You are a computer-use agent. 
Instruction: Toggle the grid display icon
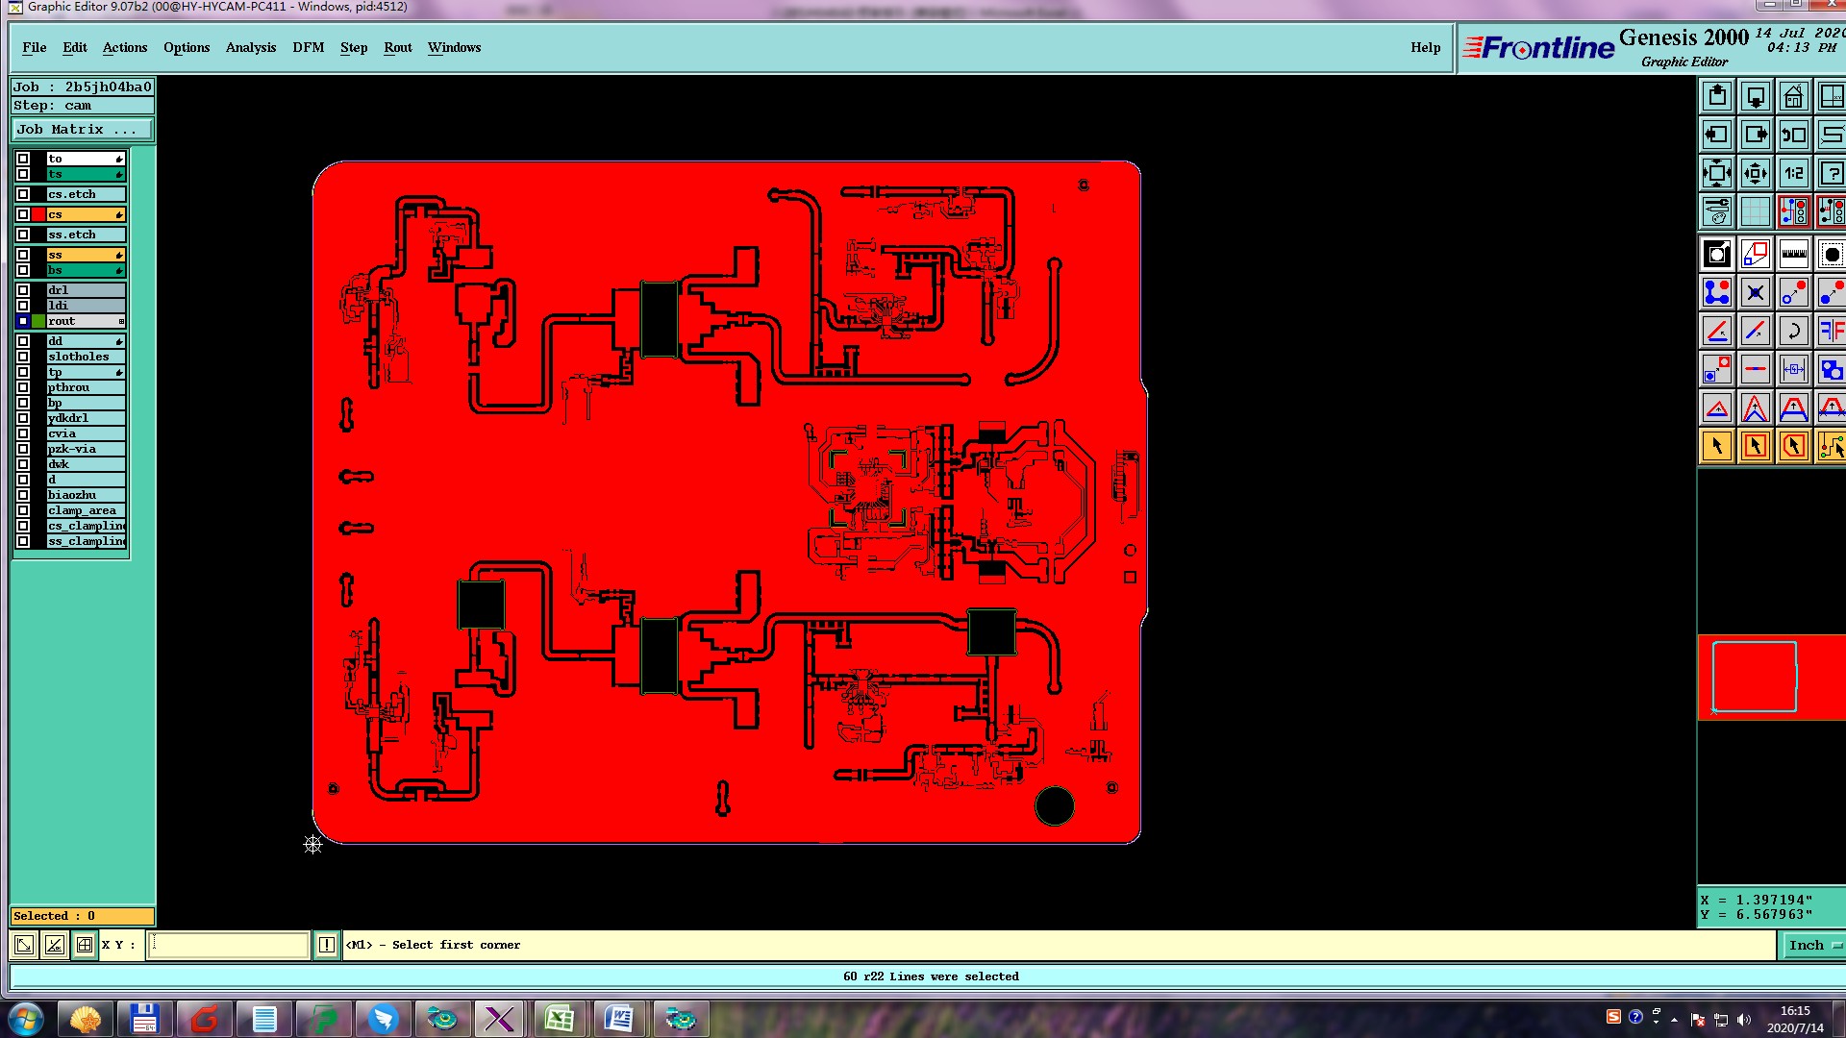pos(1755,211)
